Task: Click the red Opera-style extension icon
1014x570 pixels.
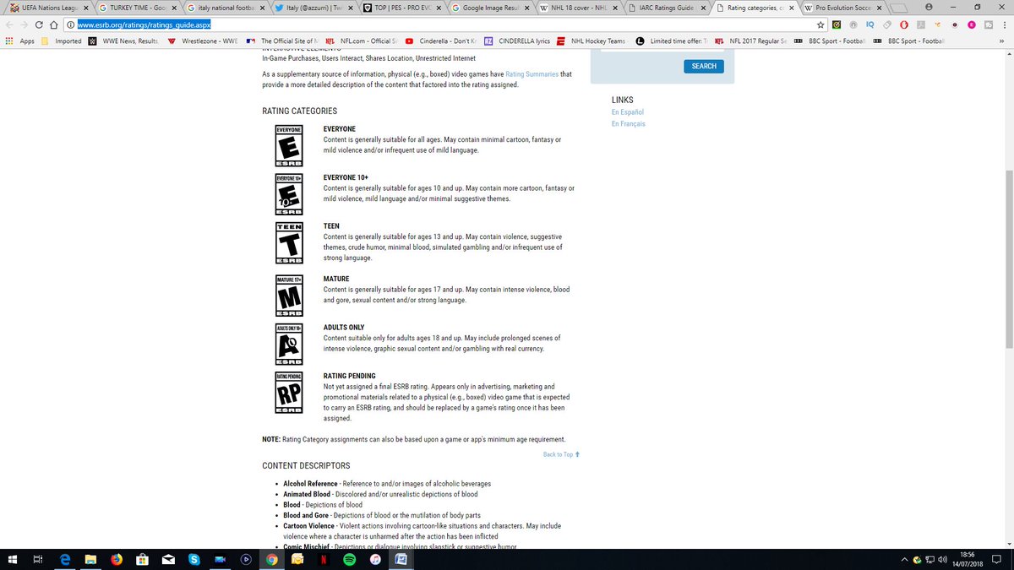Action: 903,25
